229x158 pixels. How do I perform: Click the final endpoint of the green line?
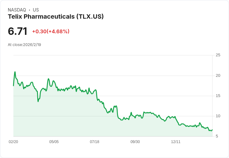212,130
